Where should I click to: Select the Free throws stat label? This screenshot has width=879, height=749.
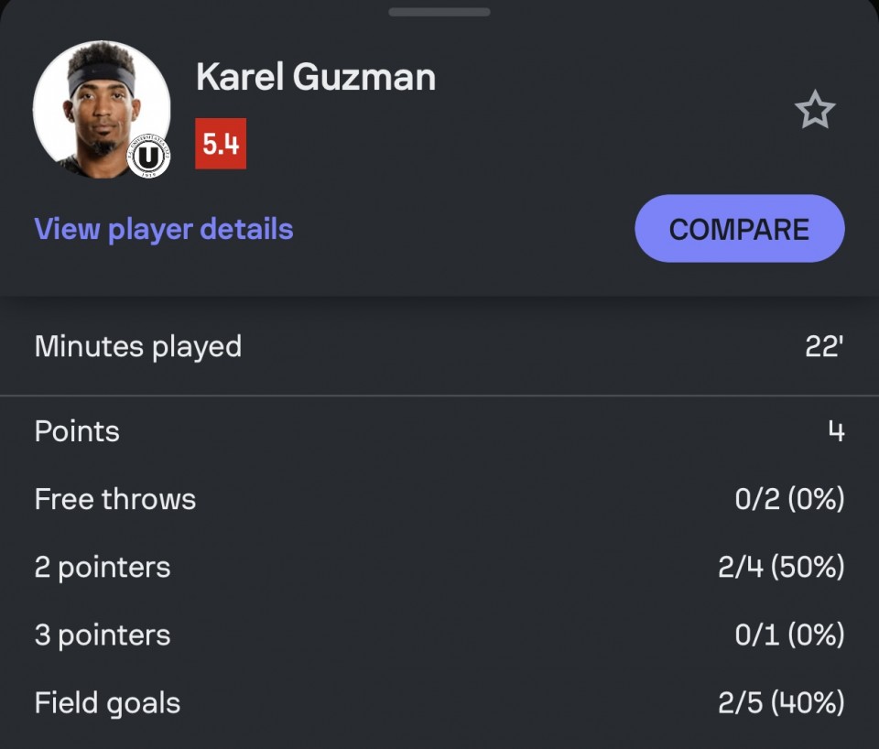click(115, 499)
